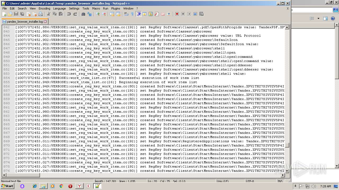Open the Settings menu
The width and height of the screenshot is (339, 190).
[x=74, y=8]
